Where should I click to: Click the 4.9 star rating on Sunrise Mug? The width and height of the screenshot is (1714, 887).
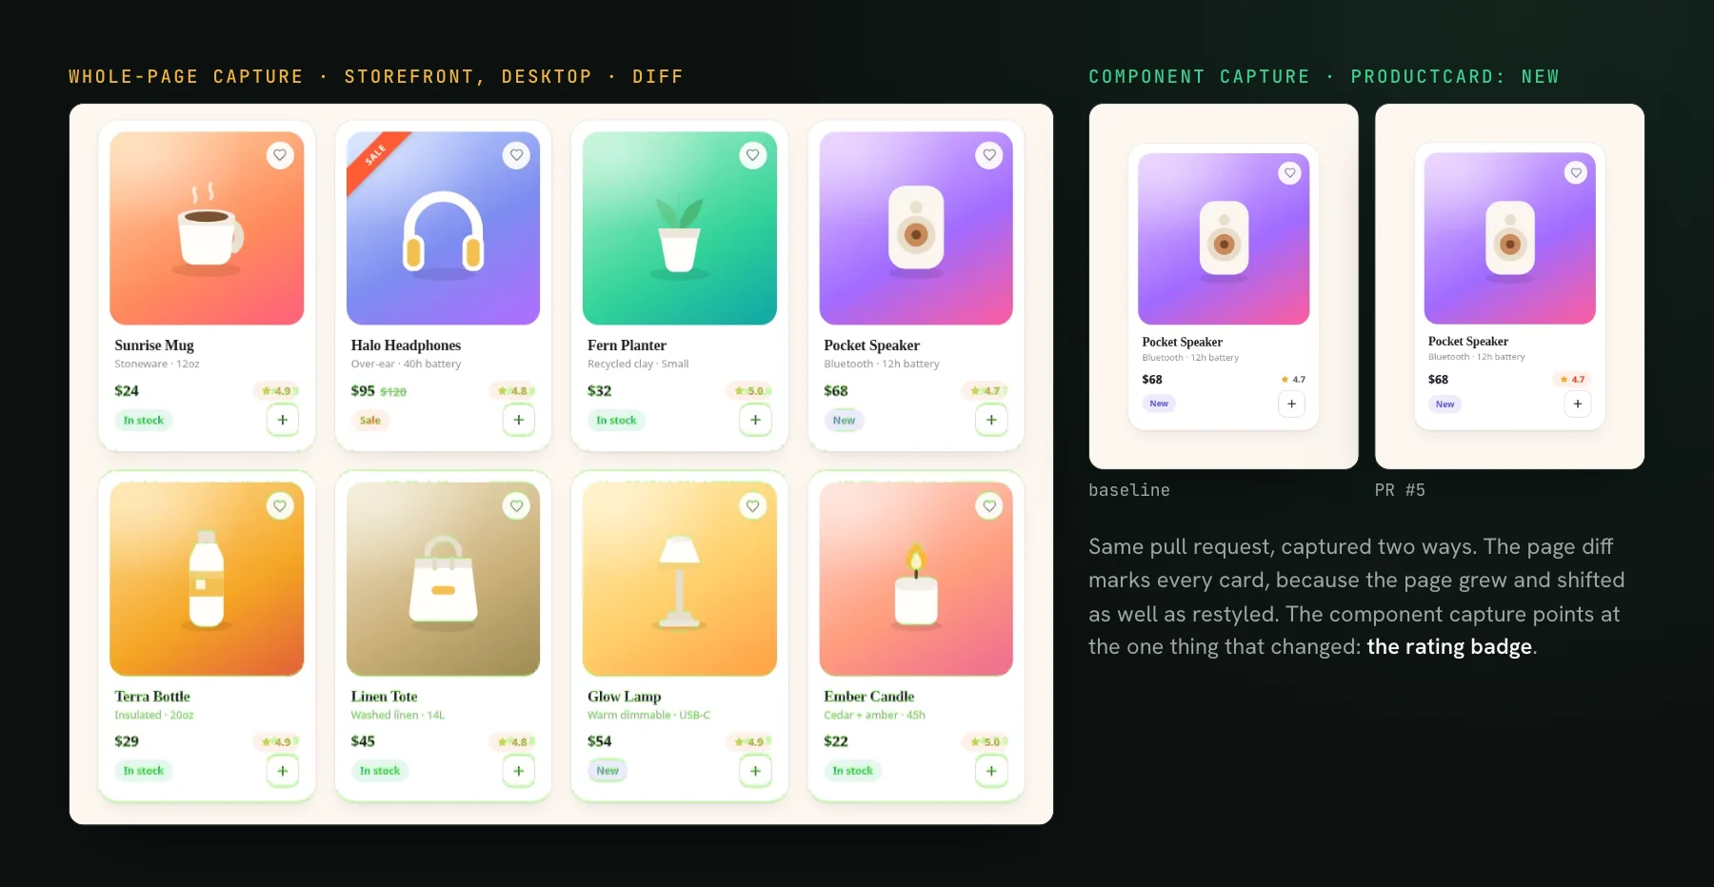(276, 391)
